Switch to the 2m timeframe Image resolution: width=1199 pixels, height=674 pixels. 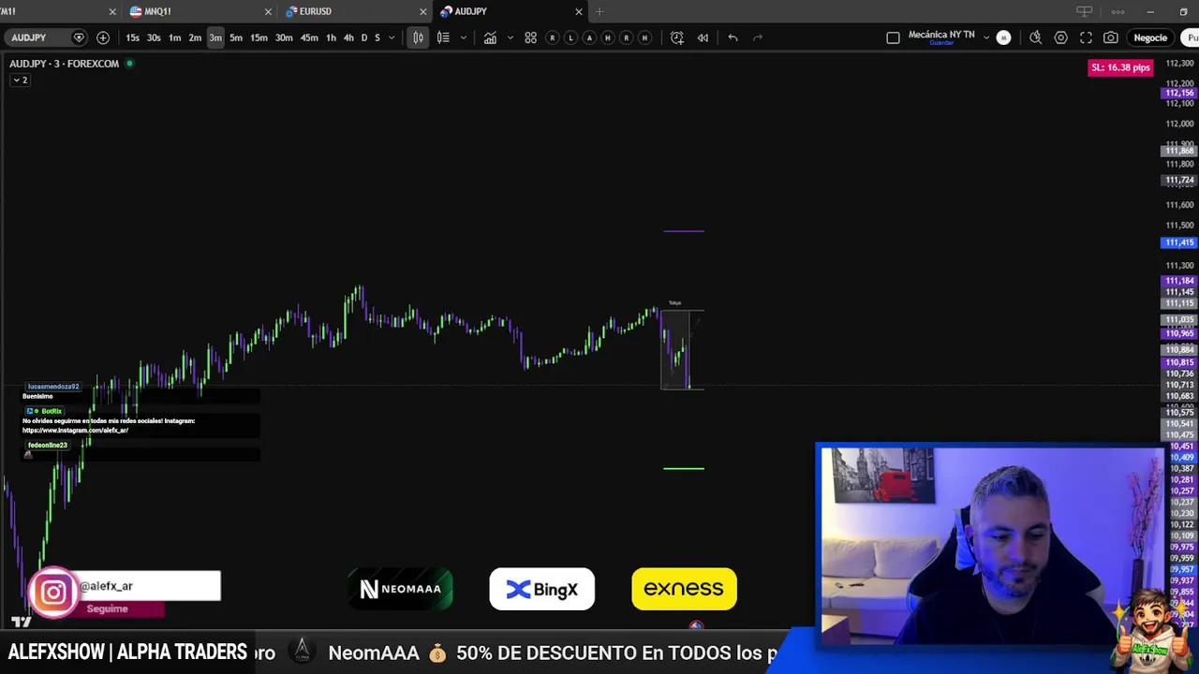pyautogui.click(x=195, y=37)
